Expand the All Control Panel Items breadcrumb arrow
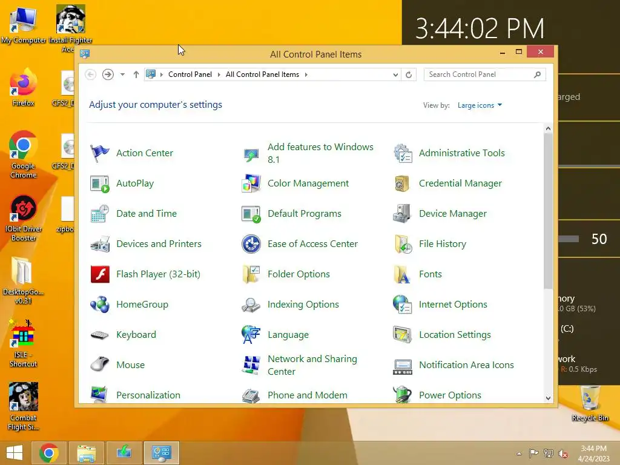Viewport: 620px width, 465px height. (306, 74)
